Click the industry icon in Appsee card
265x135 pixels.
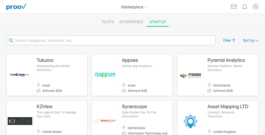[x=124, y=91]
